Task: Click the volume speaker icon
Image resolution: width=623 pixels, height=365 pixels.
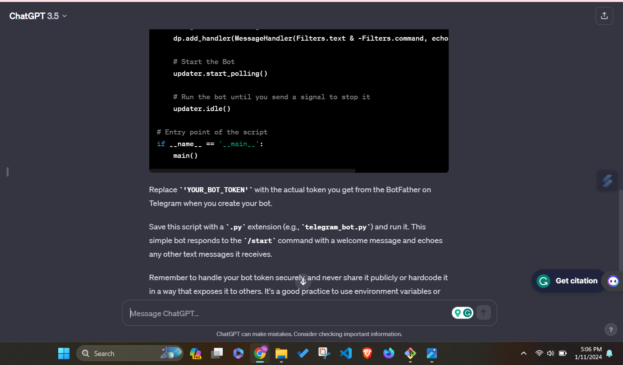Action: (x=551, y=353)
